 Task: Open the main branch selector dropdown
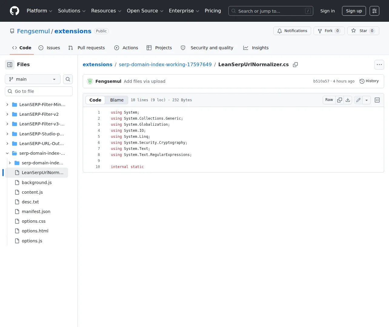click(33, 79)
